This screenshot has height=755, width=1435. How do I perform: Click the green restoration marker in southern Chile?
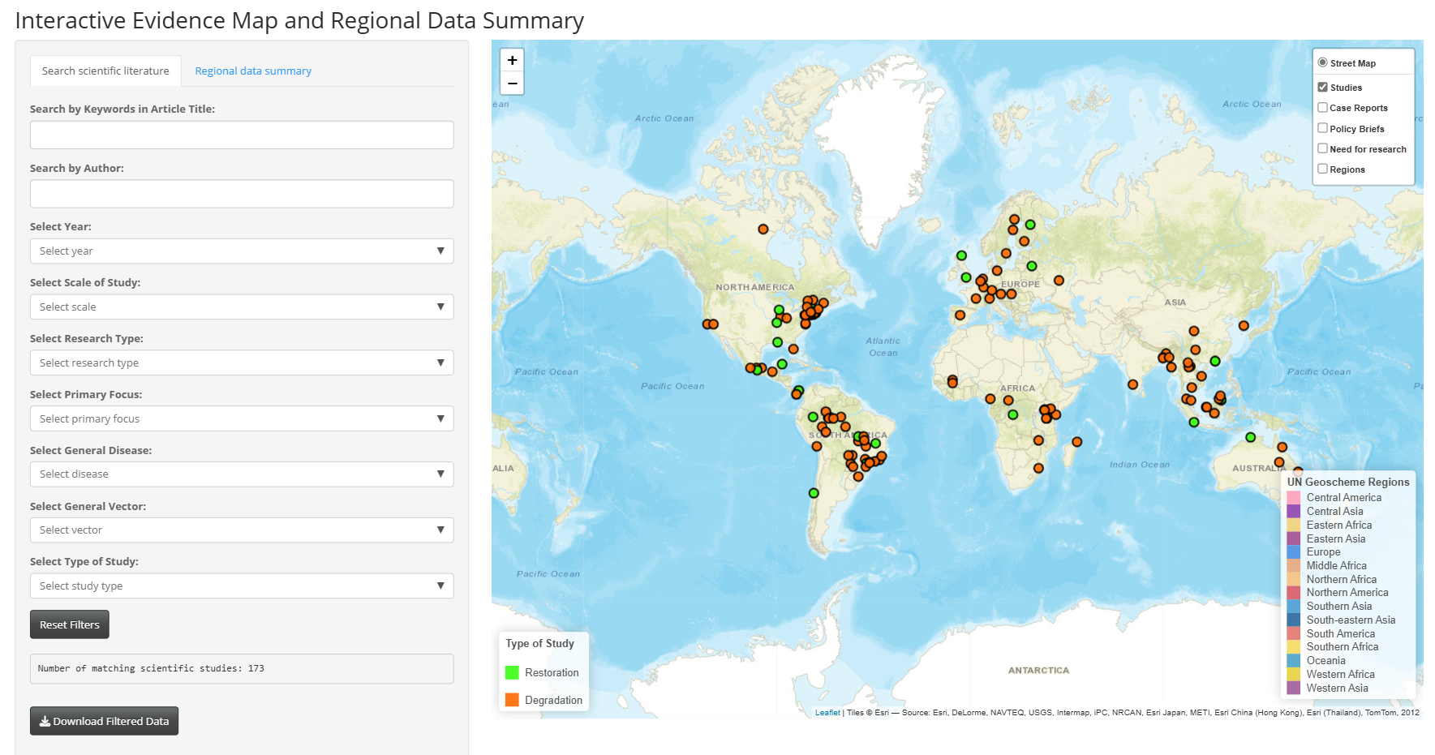coord(814,493)
